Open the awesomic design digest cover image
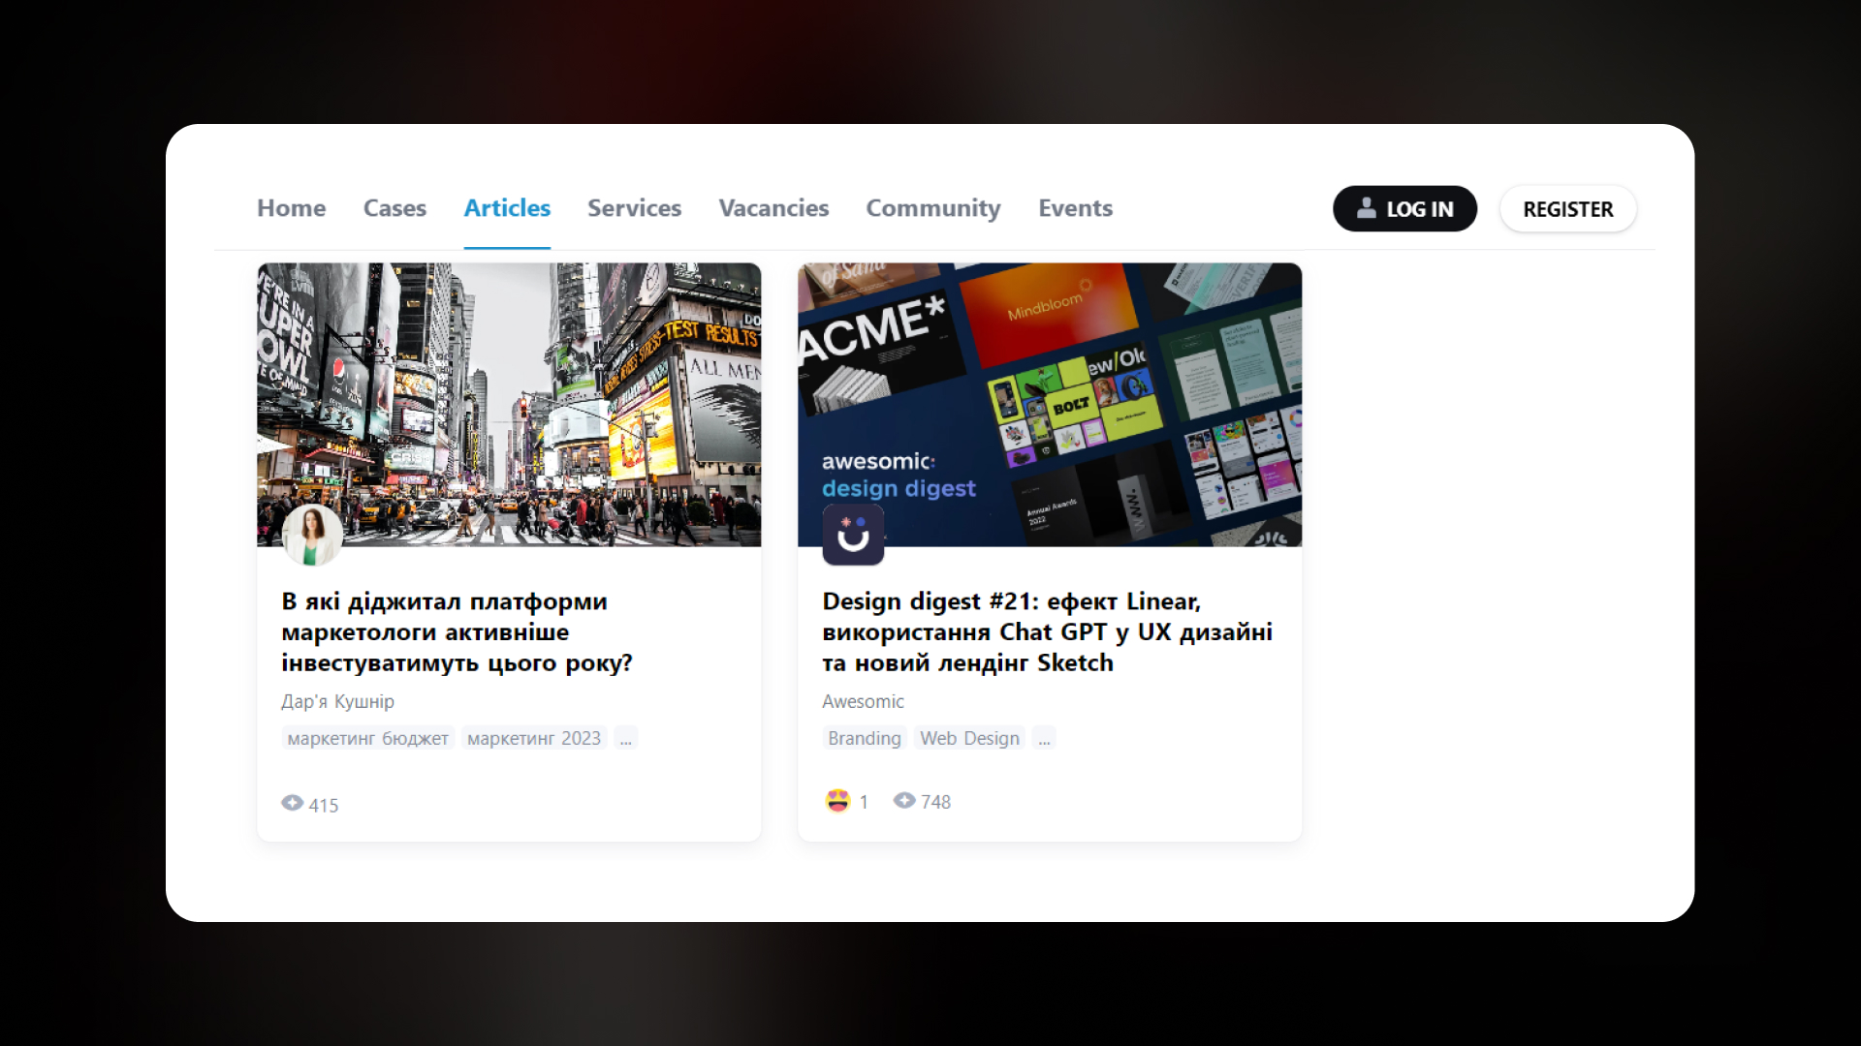This screenshot has width=1861, height=1046. (x=1050, y=405)
